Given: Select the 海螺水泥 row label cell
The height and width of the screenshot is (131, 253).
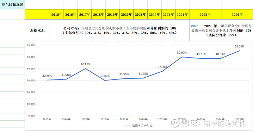Looking at the screenshot, I should (37, 30).
